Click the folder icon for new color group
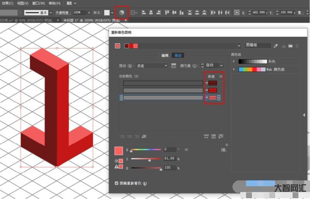 (x=290, y=46)
